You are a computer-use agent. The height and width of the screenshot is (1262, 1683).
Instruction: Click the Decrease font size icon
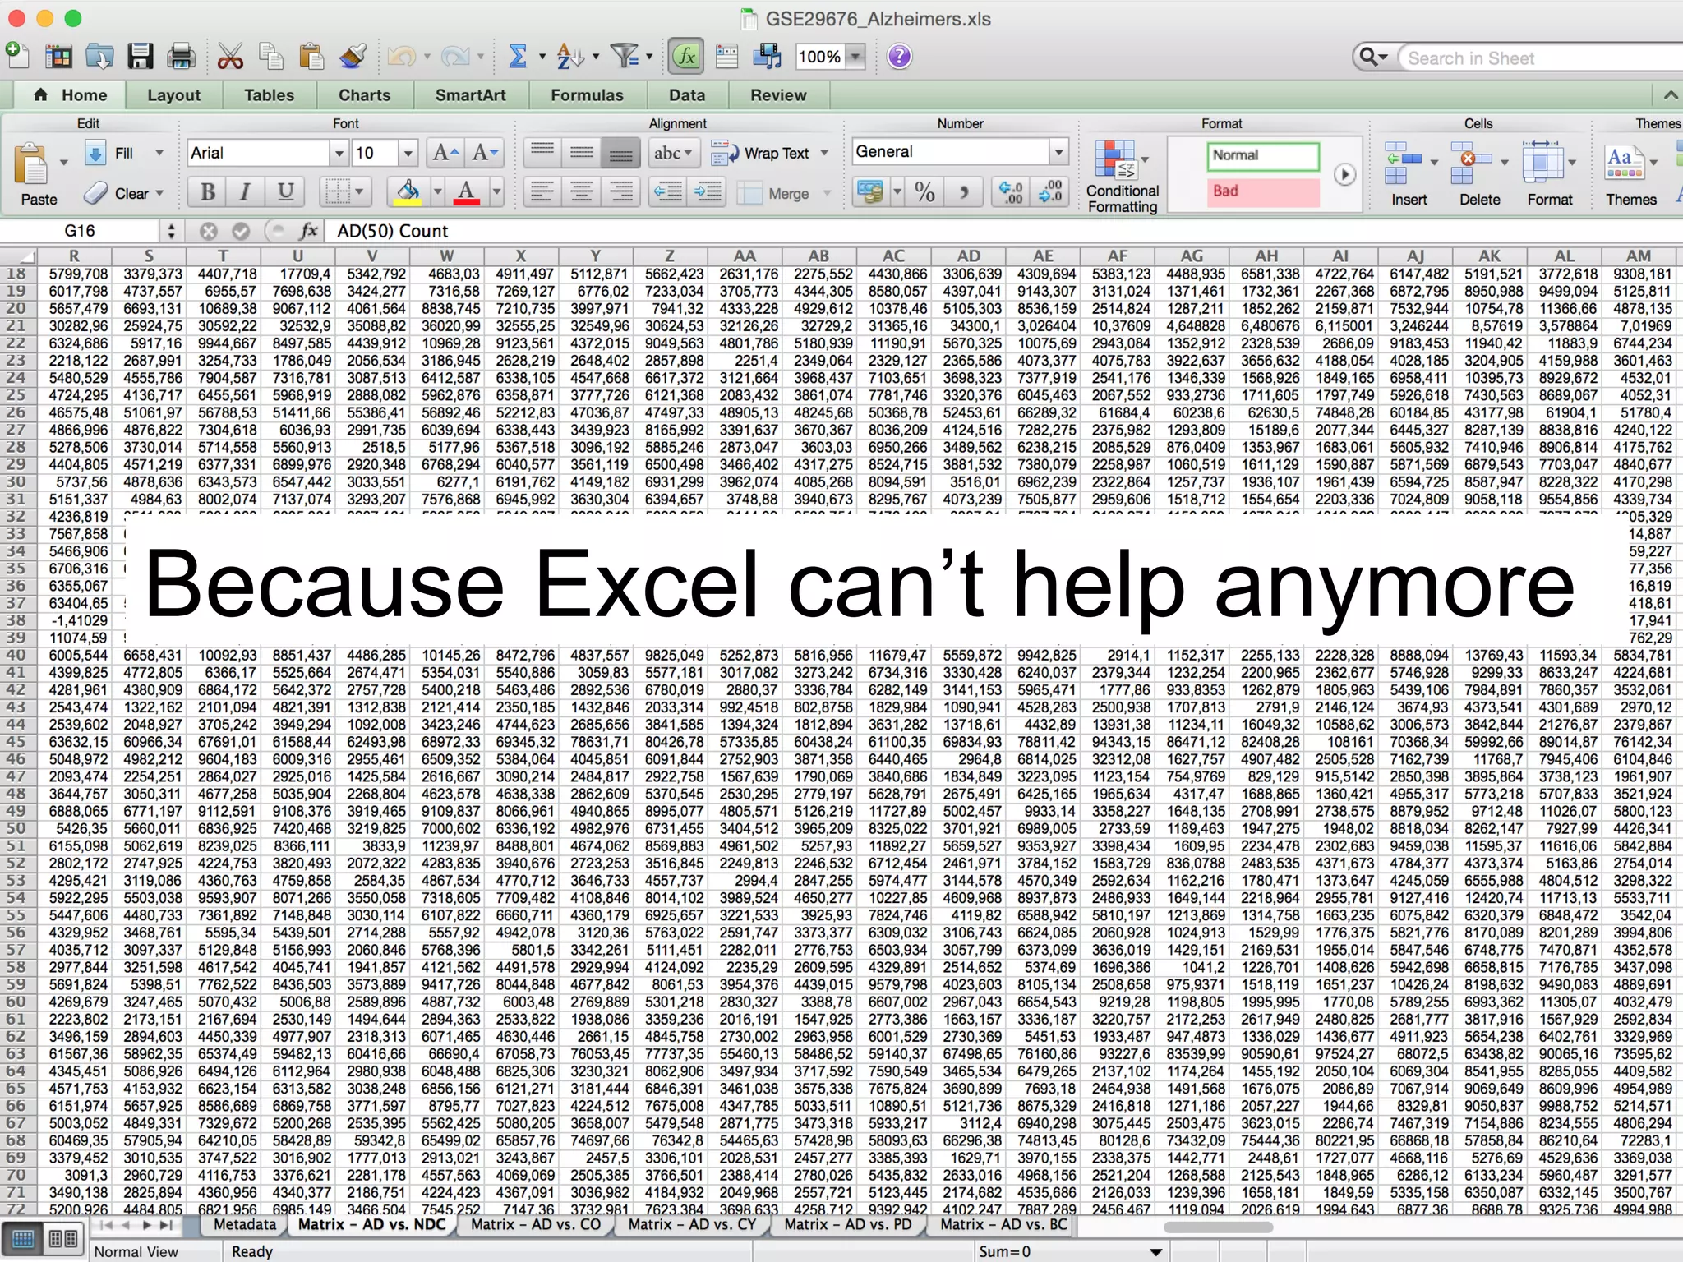485,153
